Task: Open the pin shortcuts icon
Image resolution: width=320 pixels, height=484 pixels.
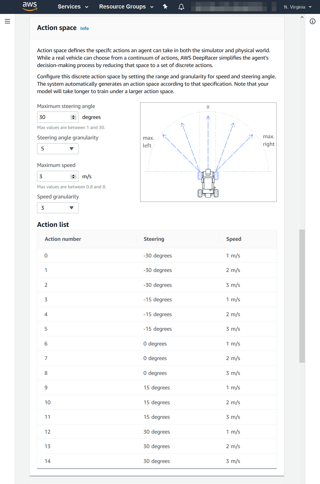Action: (165, 7)
